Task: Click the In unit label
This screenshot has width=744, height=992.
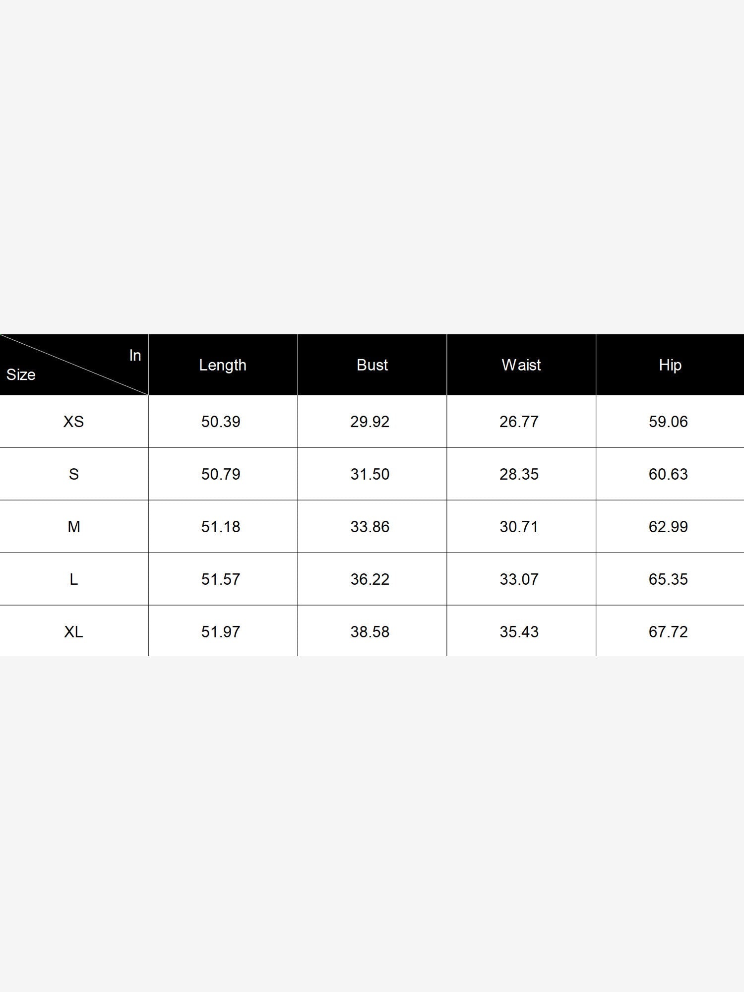Action: click(x=135, y=355)
